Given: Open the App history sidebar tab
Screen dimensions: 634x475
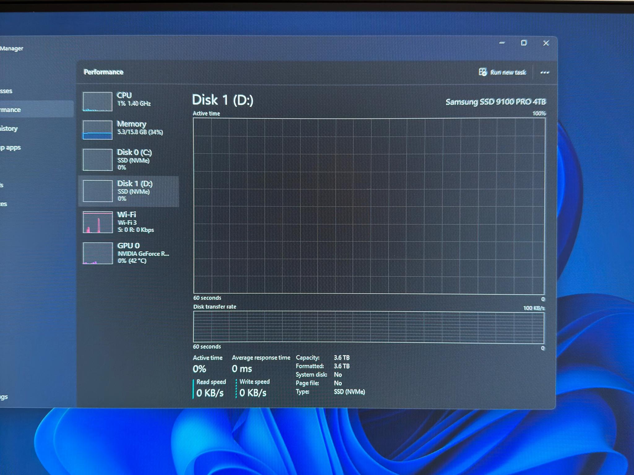Looking at the screenshot, I should pyautogui.click(x=37, y=128).
